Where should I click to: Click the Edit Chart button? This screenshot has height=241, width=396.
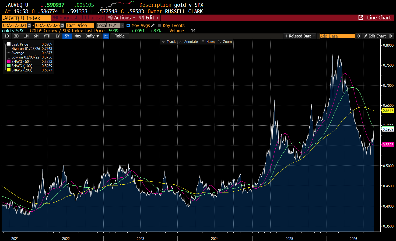374,36
